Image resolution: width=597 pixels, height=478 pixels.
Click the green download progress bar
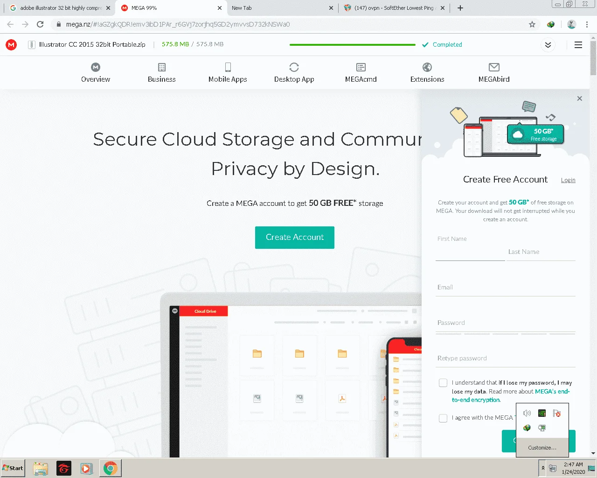click(353, 45)
